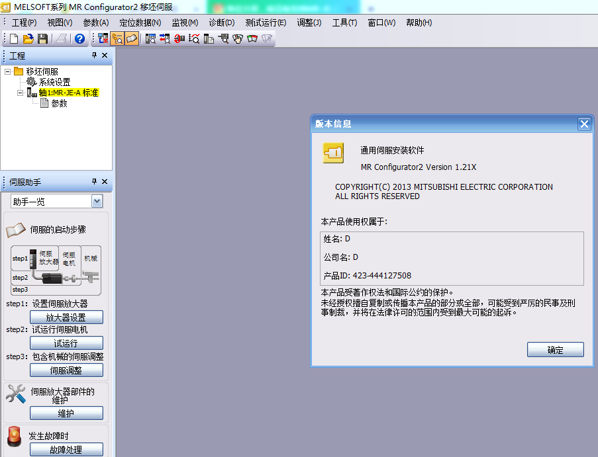Click the New project toolbar icon

15,39
